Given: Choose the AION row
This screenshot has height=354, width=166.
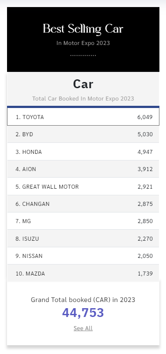Looking at the screenshot, I should click(x=83, y=169).
